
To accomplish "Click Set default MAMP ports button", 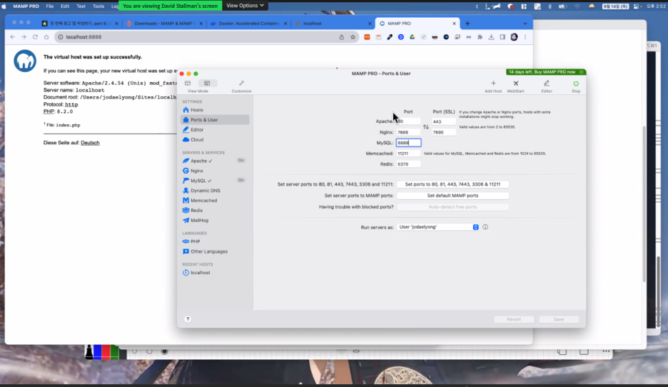I will 452,196.
